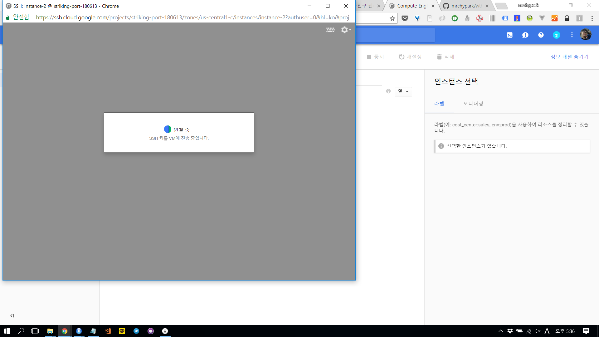Open the SSH window keyboard icon
The width and height of the screenshot is (599, 337).
click(330, 30)
